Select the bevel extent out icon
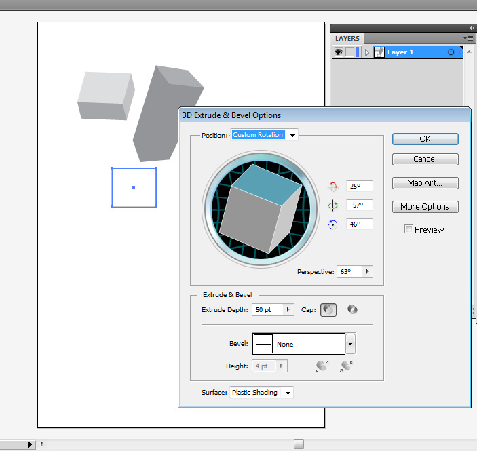Image resolution: width=477 pixels, height=451 pixels. pyautogui.click(x=322, y=366)
